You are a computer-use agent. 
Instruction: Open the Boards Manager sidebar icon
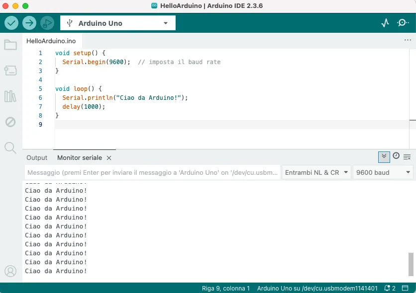click(10, 71)
